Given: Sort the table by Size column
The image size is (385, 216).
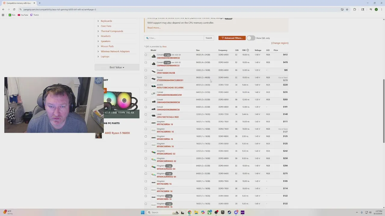Looking at the screenshot, I should tap(198, 50).
